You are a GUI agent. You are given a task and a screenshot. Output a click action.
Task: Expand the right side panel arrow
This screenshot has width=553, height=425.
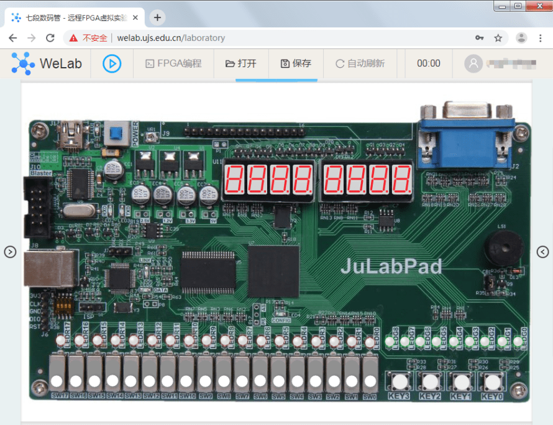click(542, 252)
